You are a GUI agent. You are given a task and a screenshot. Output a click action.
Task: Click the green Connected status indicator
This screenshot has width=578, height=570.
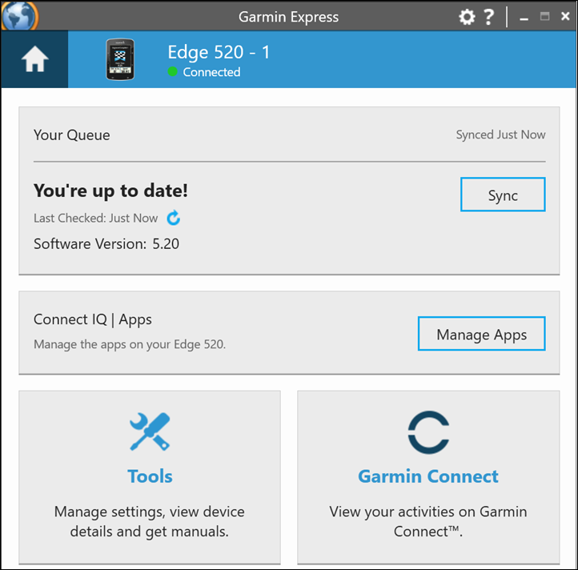point(172,71)
